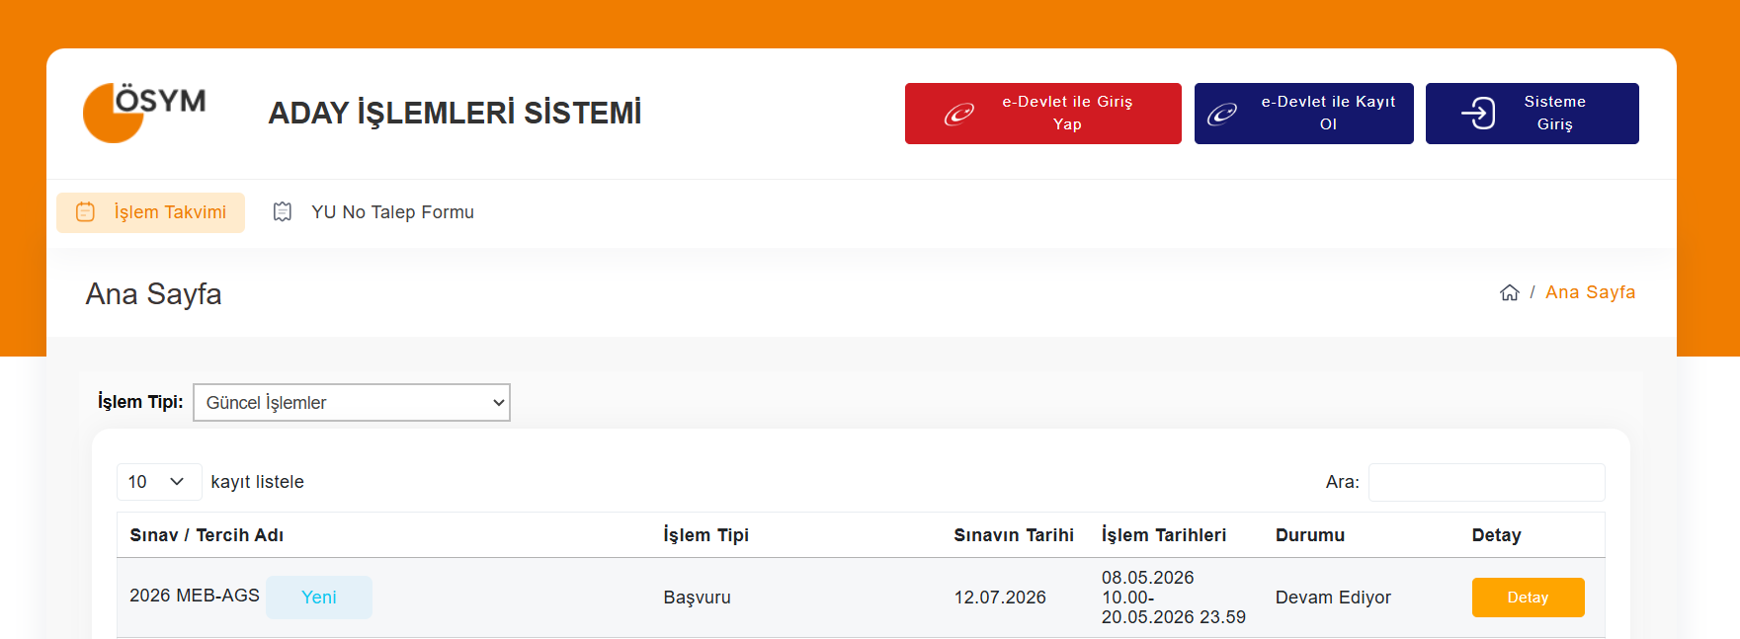Viewport: 1740px width, 639px height.
Task: Open Sisteme Giriş login button
Action: (x=1532, y=114)
